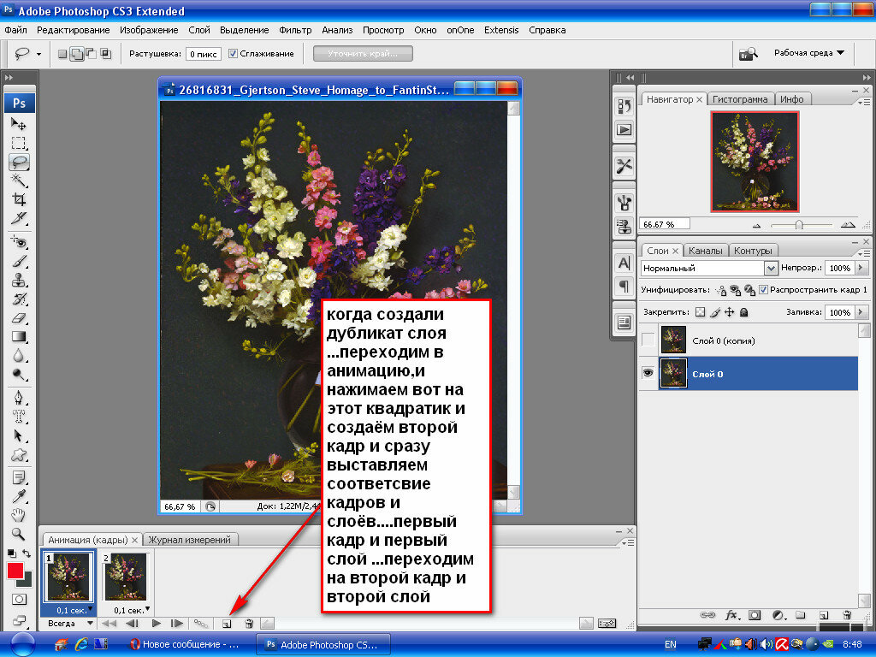The height and width of the screenshot is (657, 876).
Task: Toggle unify layer visibility
Action: [x=735, y=290]
